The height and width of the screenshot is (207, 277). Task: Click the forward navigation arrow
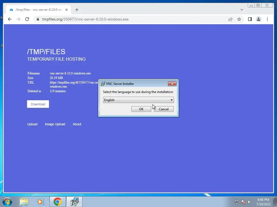[x=18, y=19]
